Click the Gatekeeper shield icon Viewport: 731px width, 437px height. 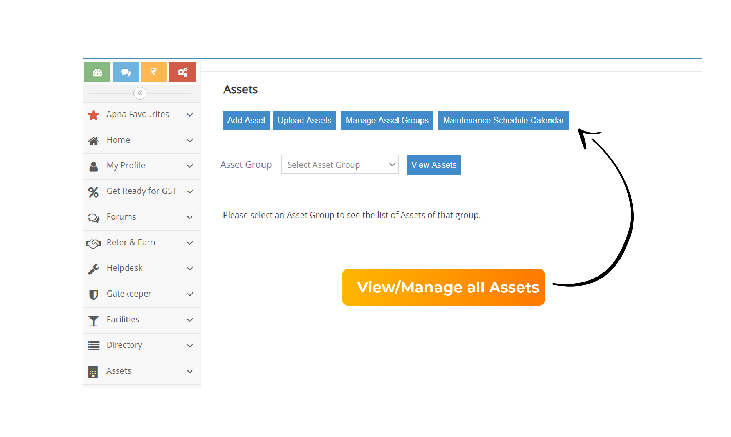(93, 294)
